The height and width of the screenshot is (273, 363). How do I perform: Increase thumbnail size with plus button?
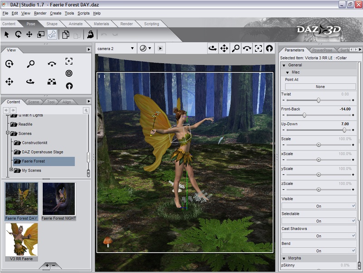point(47,265)
